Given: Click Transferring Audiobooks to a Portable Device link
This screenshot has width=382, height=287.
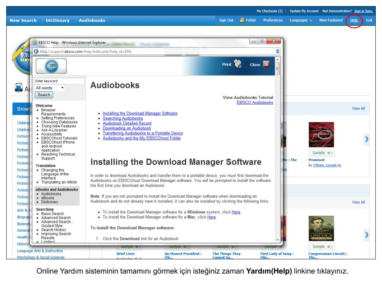Looking at the screenshot, I should tap(143, 133).
